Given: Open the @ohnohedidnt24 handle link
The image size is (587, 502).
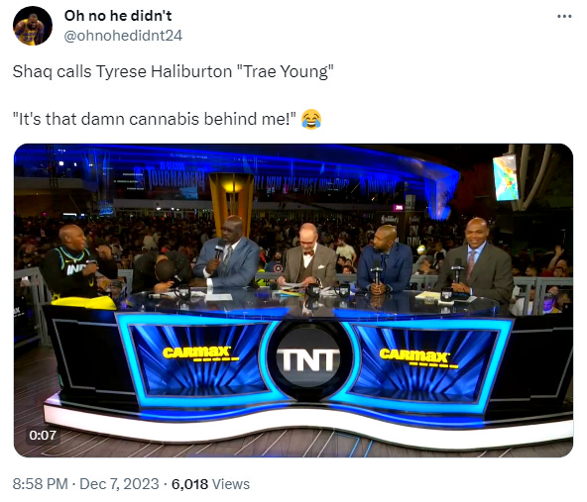Looking at the screenshot, I should click(x=123, y=36).
